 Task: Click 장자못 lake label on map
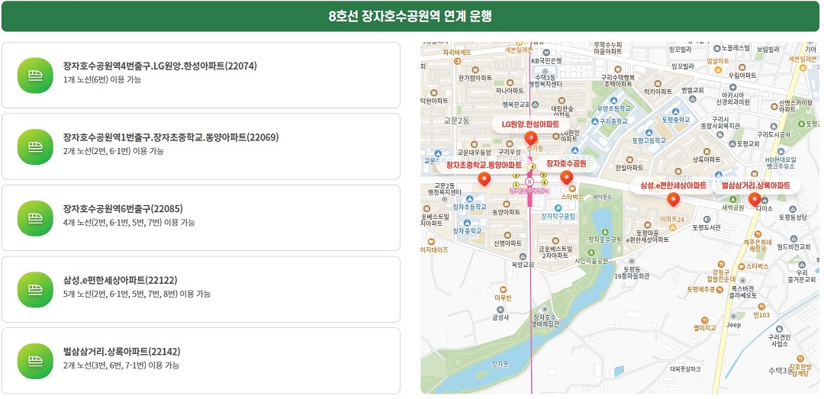(499, 364)
